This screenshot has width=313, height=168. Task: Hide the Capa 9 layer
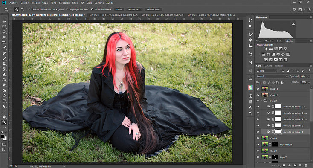coord(258,138)
